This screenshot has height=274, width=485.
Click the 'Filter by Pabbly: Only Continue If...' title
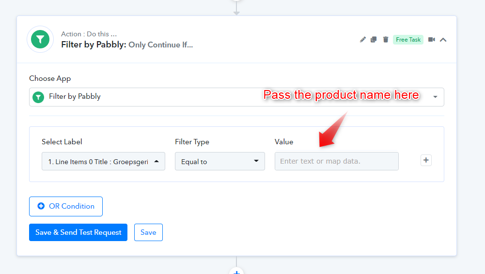tap(127, 45)
